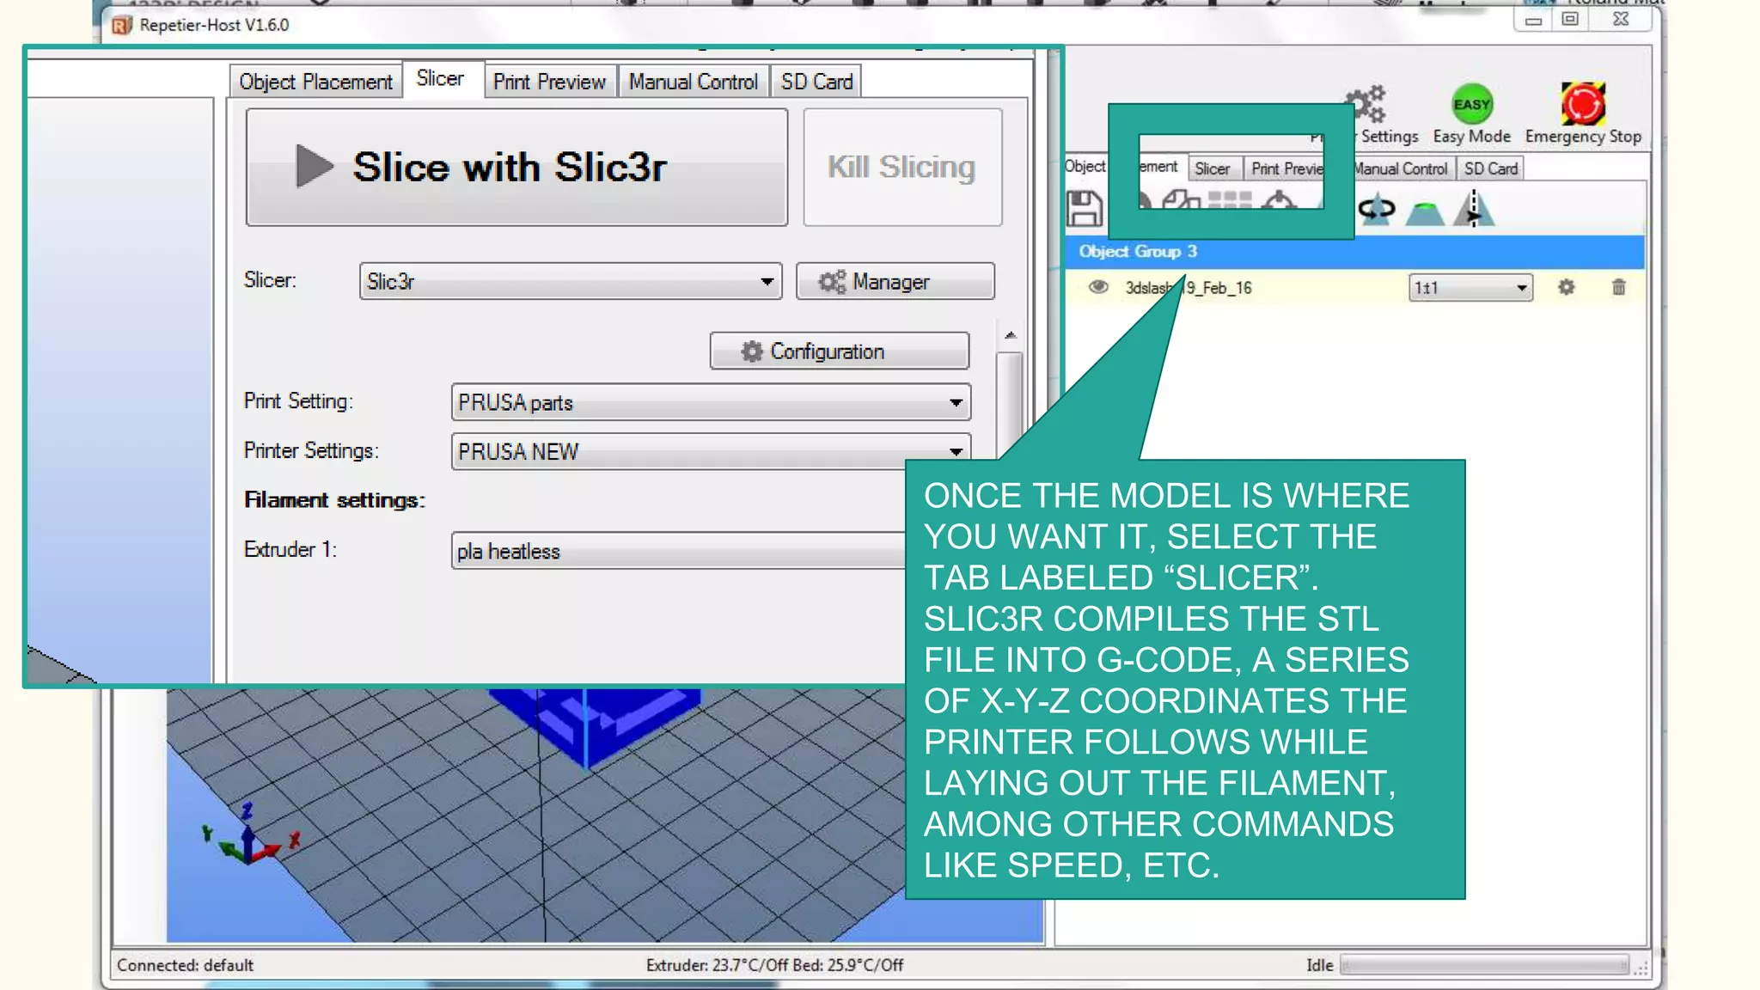Open Printer Settings dropdown PRUSA NEW
The width and height of the screenshot is (1760, 990).
click(711, 451)
